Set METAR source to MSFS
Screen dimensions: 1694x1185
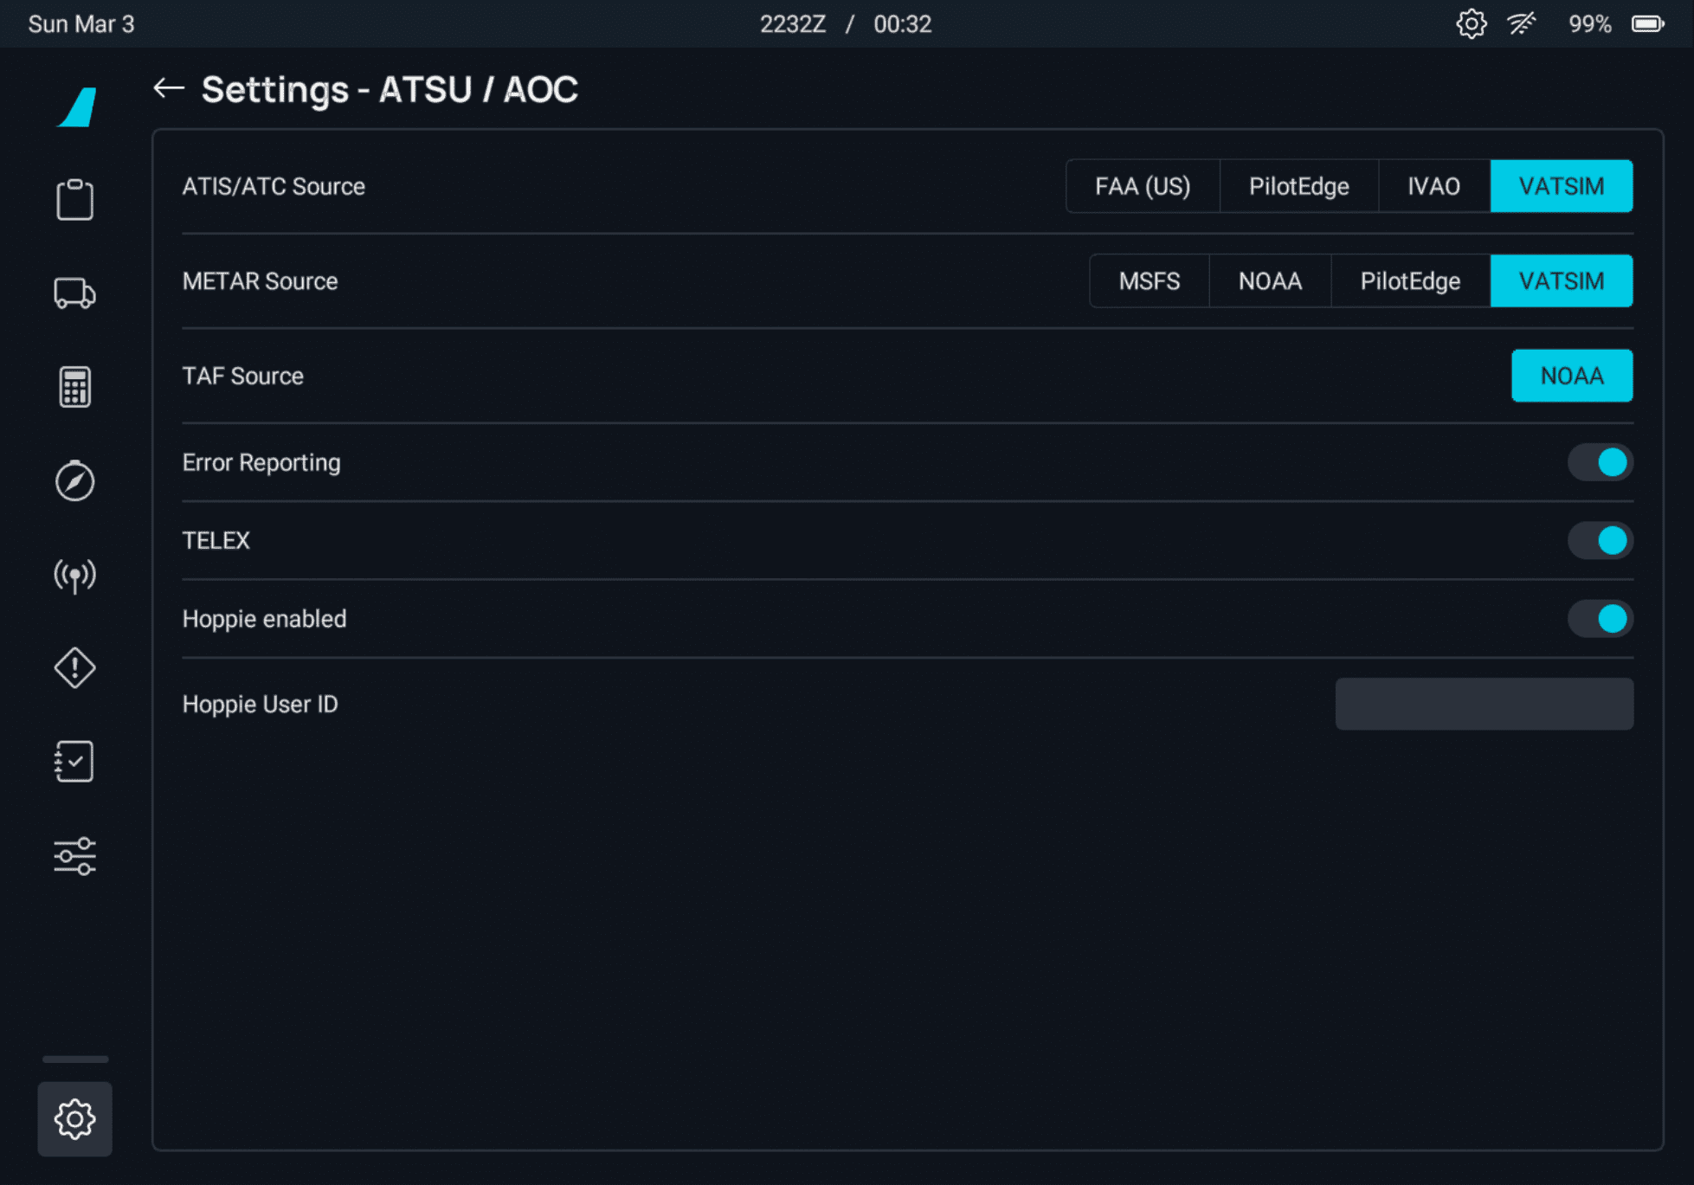[x=1149, y=281]
